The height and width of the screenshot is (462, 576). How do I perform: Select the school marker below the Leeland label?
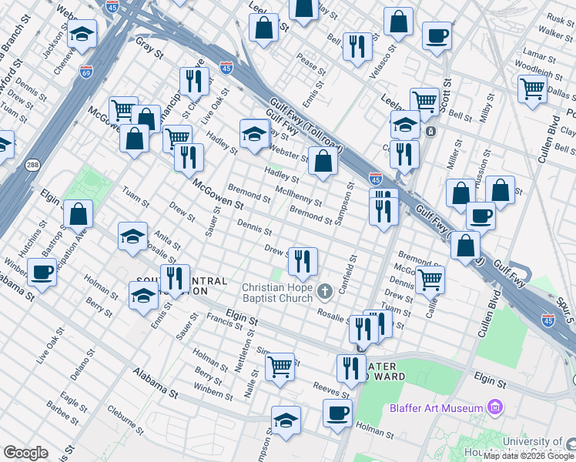tap(406, 125)
